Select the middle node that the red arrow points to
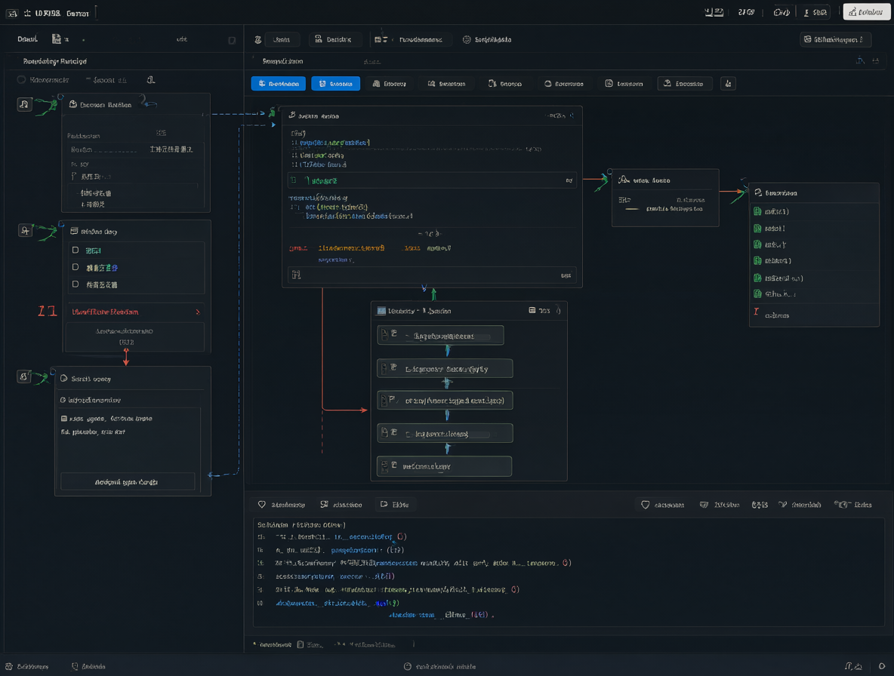The width and height of the screenshot is (894, 676). pos(445,401)
